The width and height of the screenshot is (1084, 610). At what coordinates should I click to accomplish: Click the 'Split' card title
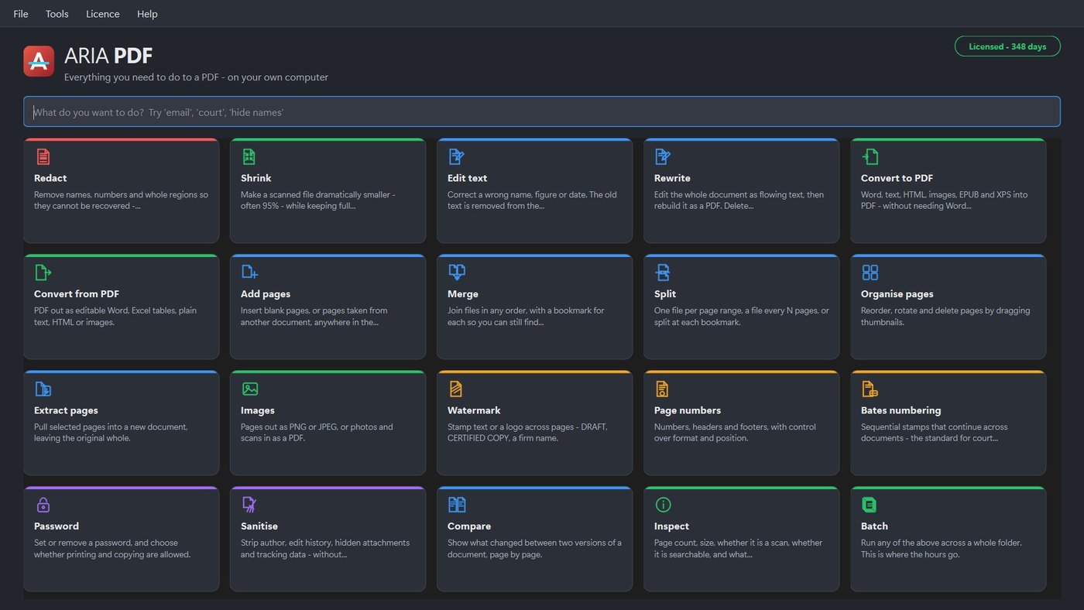[665, 294]
